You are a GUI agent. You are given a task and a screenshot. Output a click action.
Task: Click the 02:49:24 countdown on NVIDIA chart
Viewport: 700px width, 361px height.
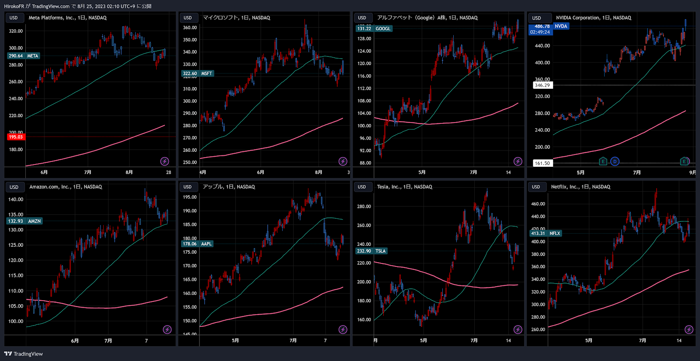(x=540, y=32)
